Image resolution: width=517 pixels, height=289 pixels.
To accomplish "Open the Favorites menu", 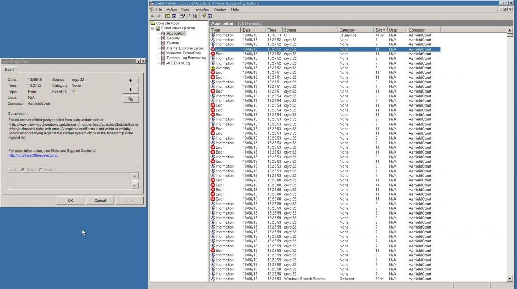I will point(201,9).
